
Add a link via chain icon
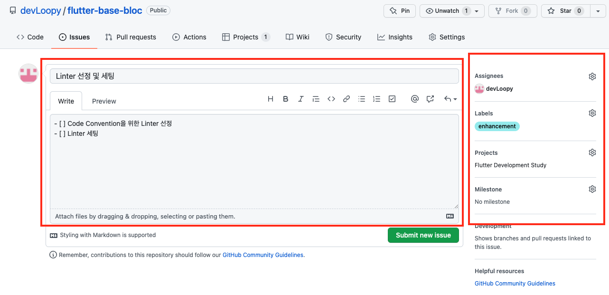coord(347,99)
